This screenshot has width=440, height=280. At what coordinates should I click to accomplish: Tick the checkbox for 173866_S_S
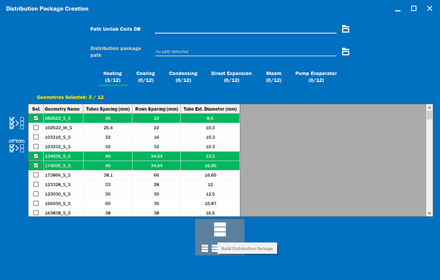(36, 175)
